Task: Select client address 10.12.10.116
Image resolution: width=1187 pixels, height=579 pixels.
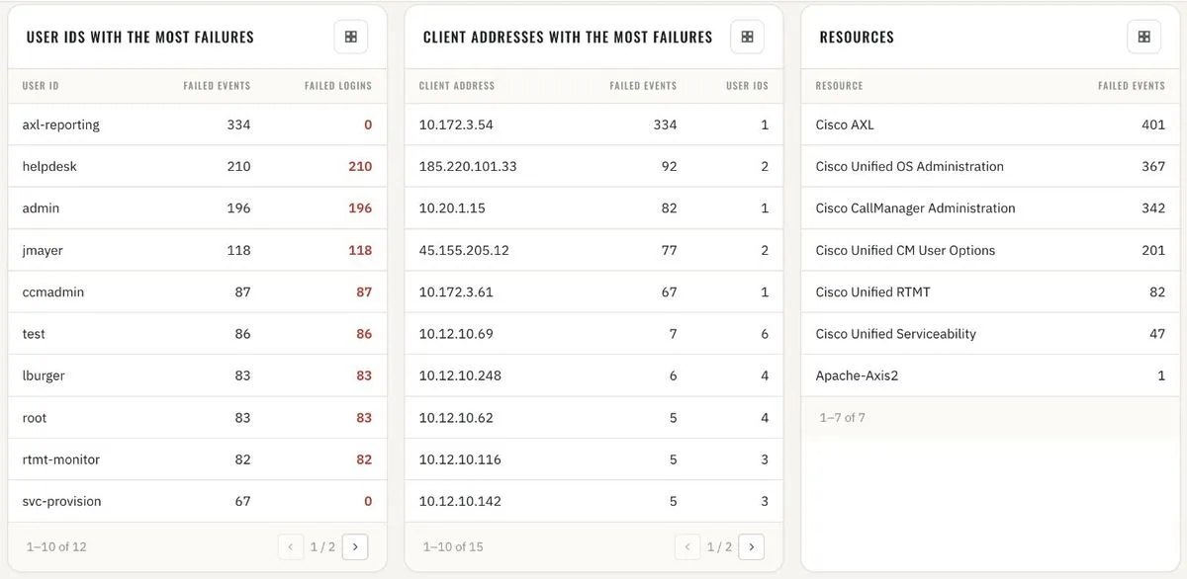Action: 460,459
